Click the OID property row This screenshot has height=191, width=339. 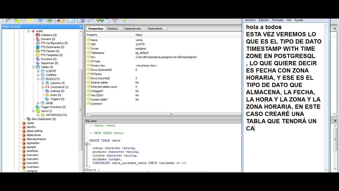[x=164, y=44]
